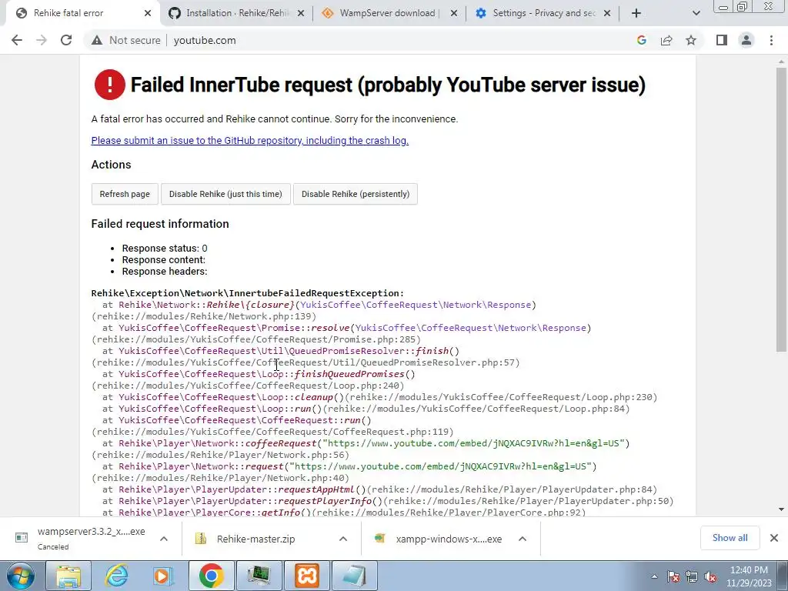This screenshot has height=591, width=788.
Task: Open Chrome three-dot menu
Action: pos(771,40)
